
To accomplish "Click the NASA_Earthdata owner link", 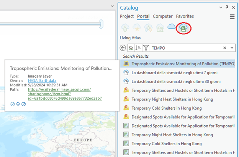I will click(x=40, y=81).
